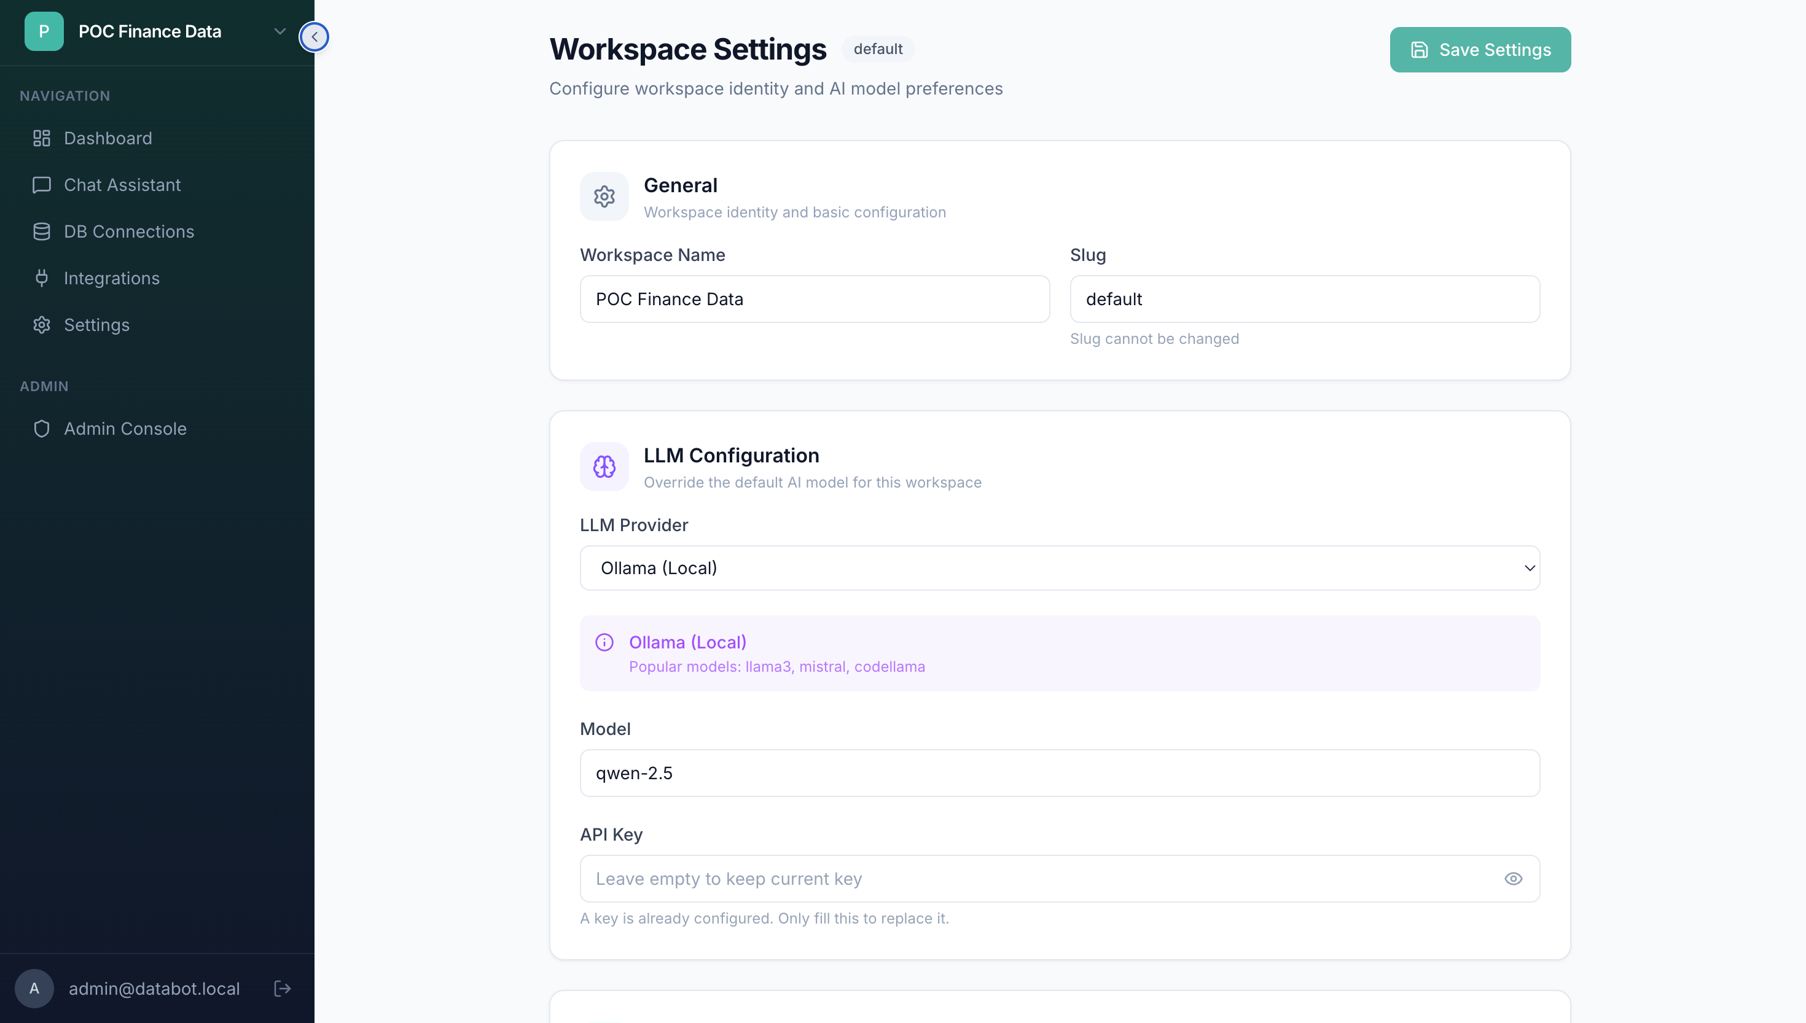Open Settings in the sidebar

[157, 325]
